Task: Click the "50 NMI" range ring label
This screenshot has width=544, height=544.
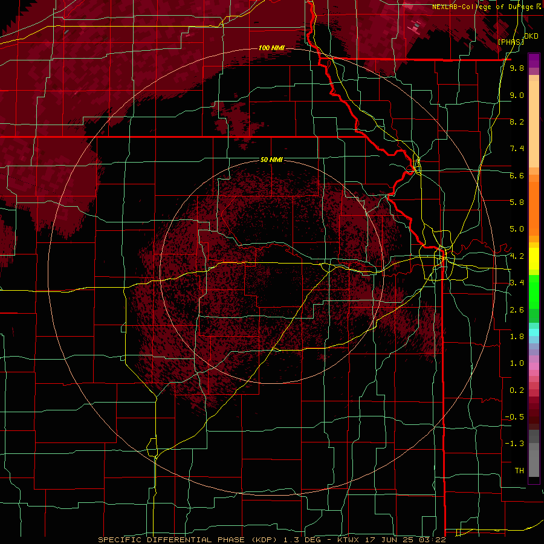Action: point(271,160)
